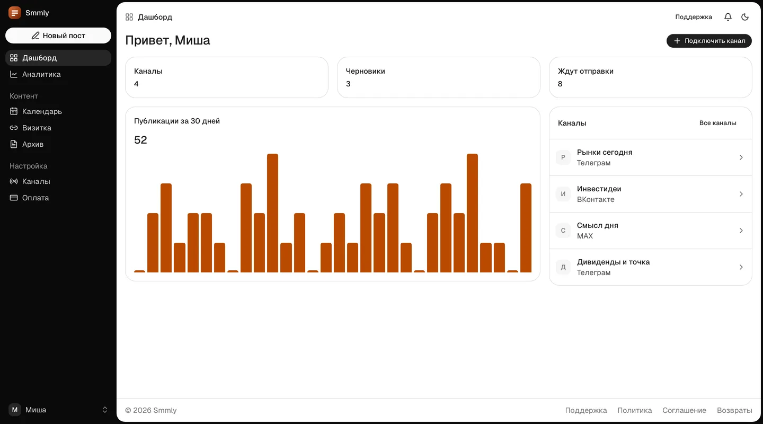
Task: Open the Рынки сегодня channel chevron
Action: (741, 157)
